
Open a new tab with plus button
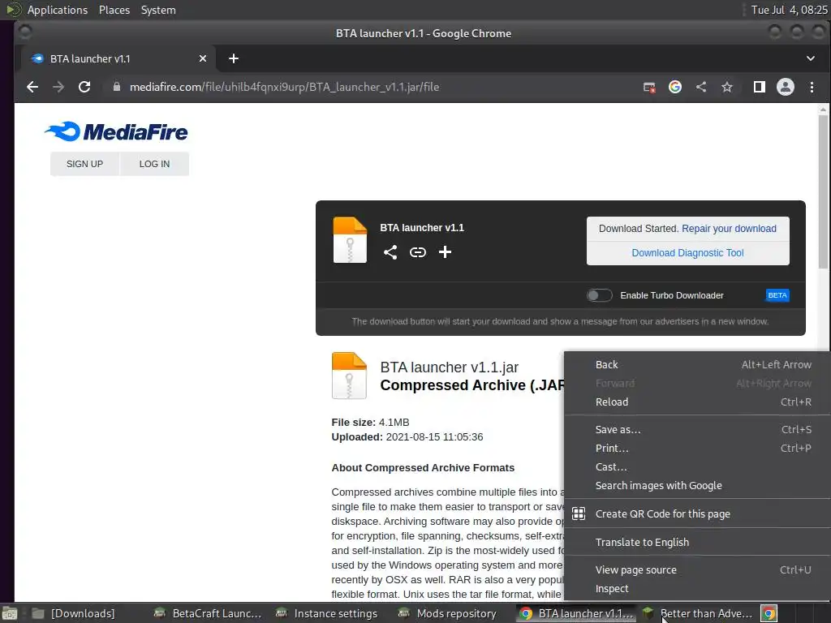click(234, 58)
